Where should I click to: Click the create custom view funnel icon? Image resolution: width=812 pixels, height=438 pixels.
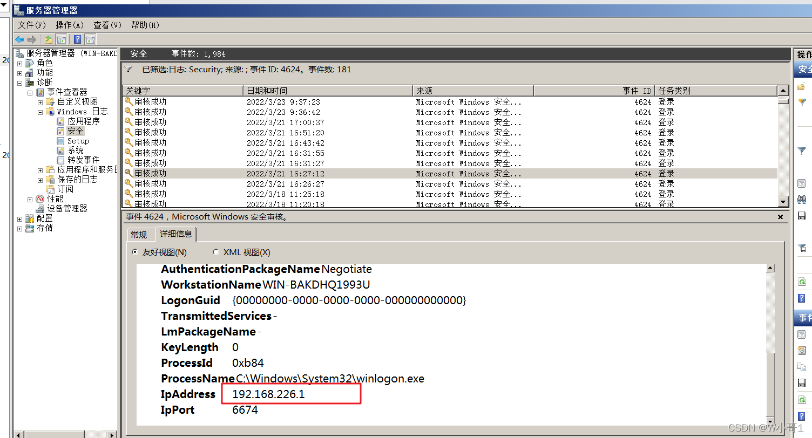(x=802, y=102)
